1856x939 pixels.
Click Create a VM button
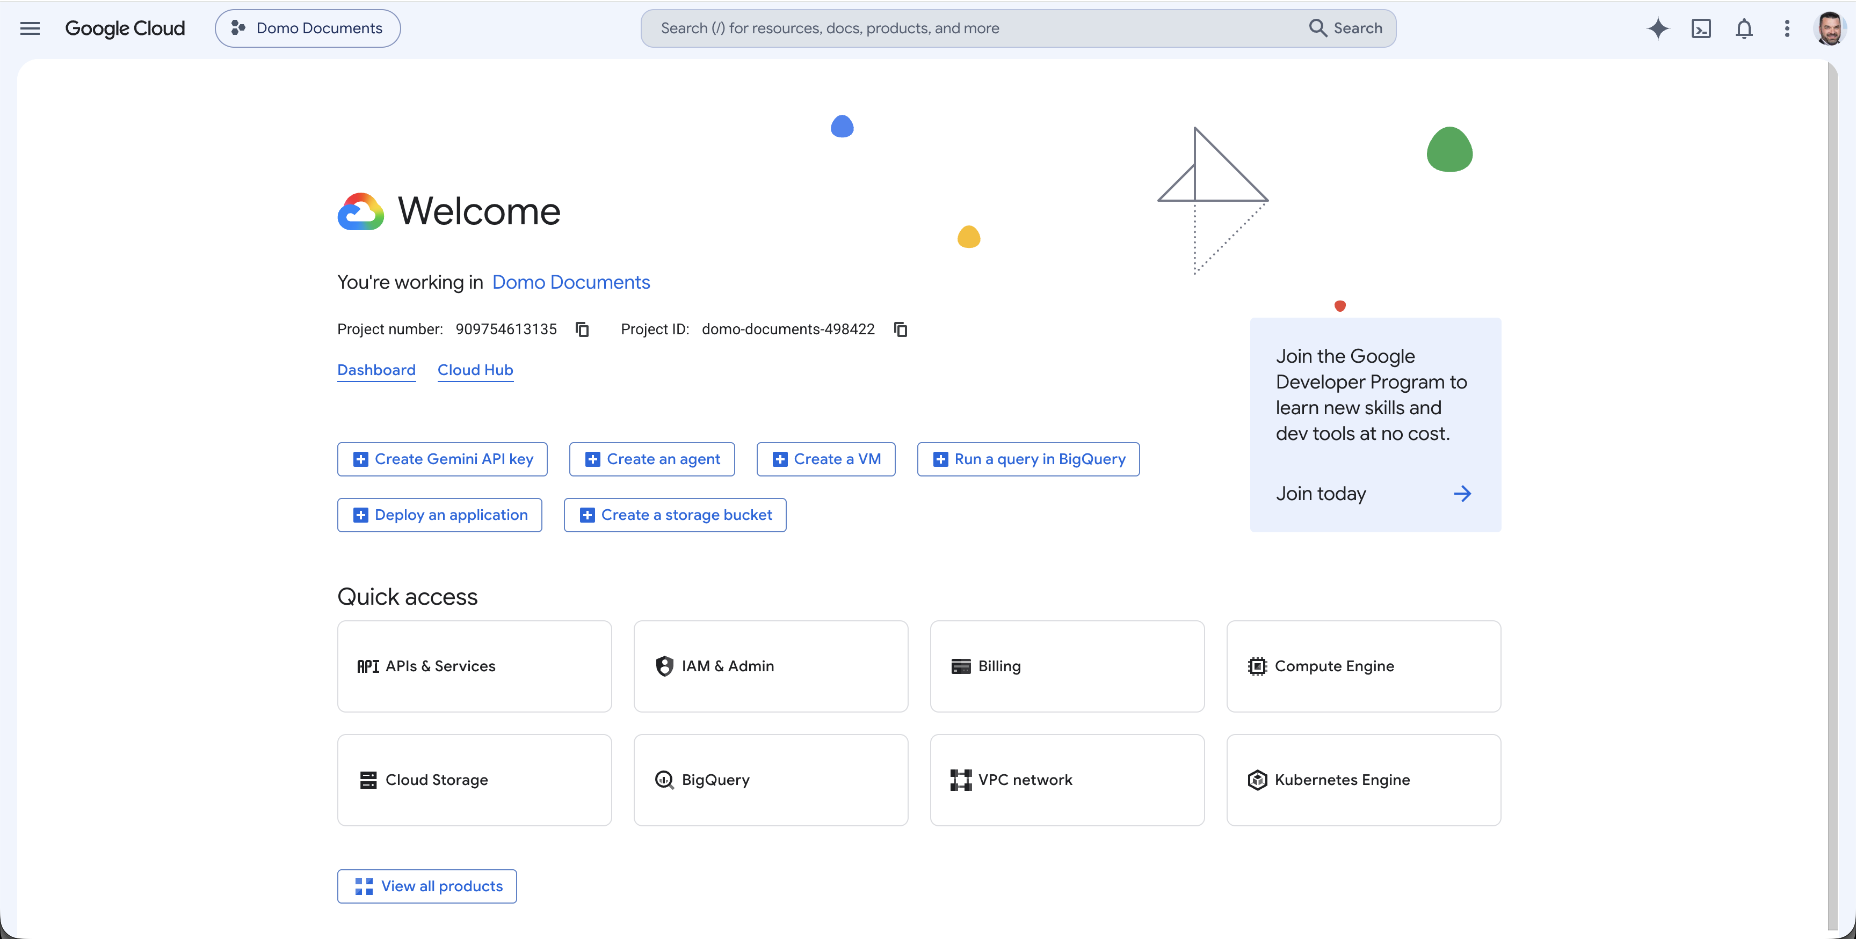click(x=825, y=459)
